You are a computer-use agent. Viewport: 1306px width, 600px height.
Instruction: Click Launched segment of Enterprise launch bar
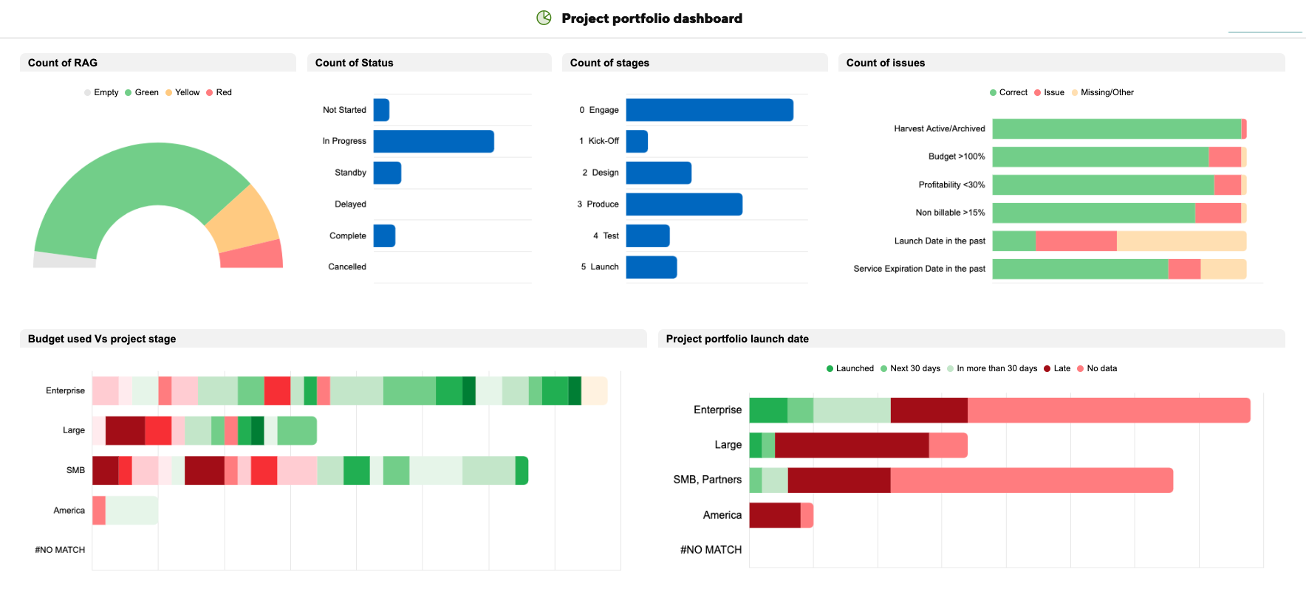click(769, 410)
